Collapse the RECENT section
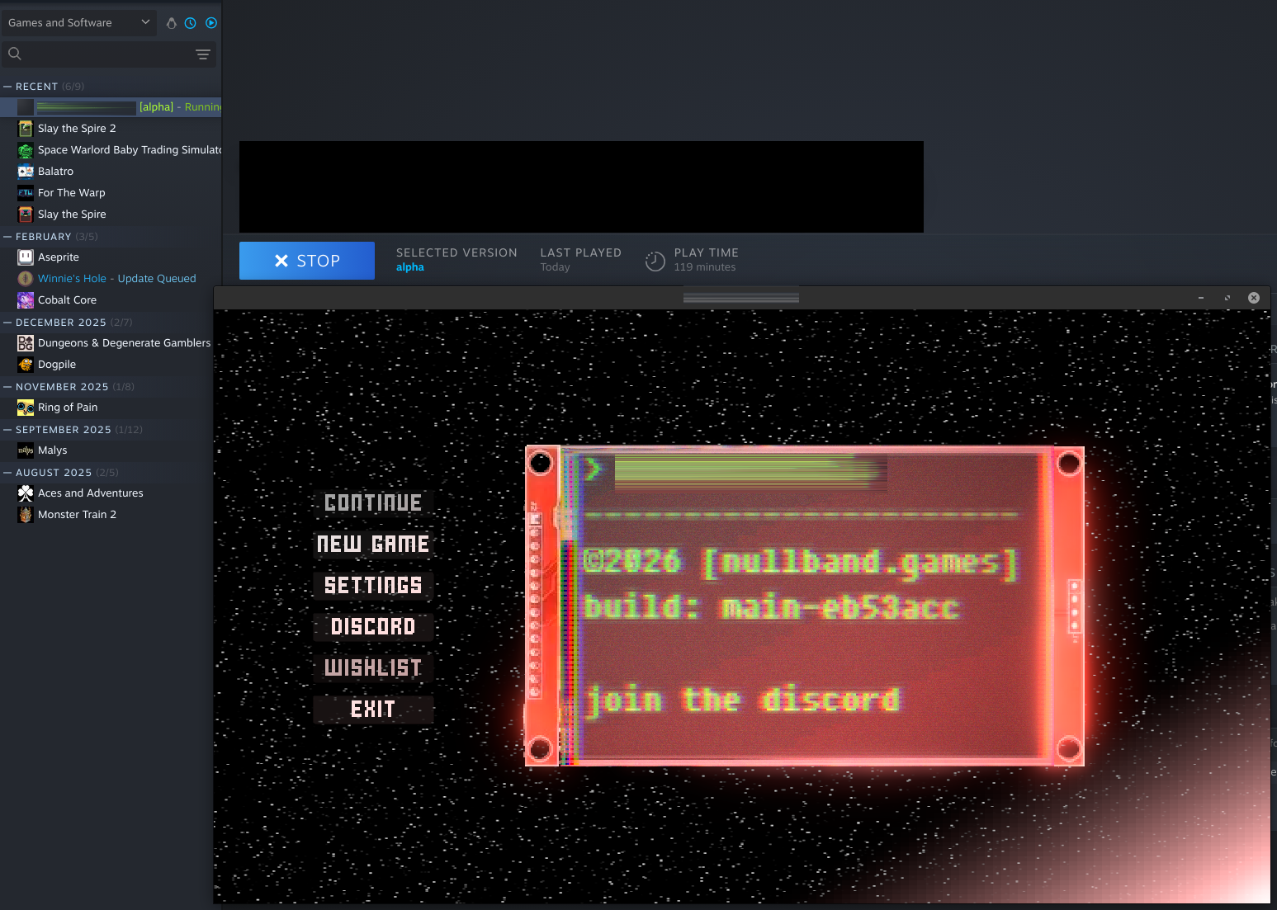Viewport: 1277px width, 910px height. click(7, 86)
